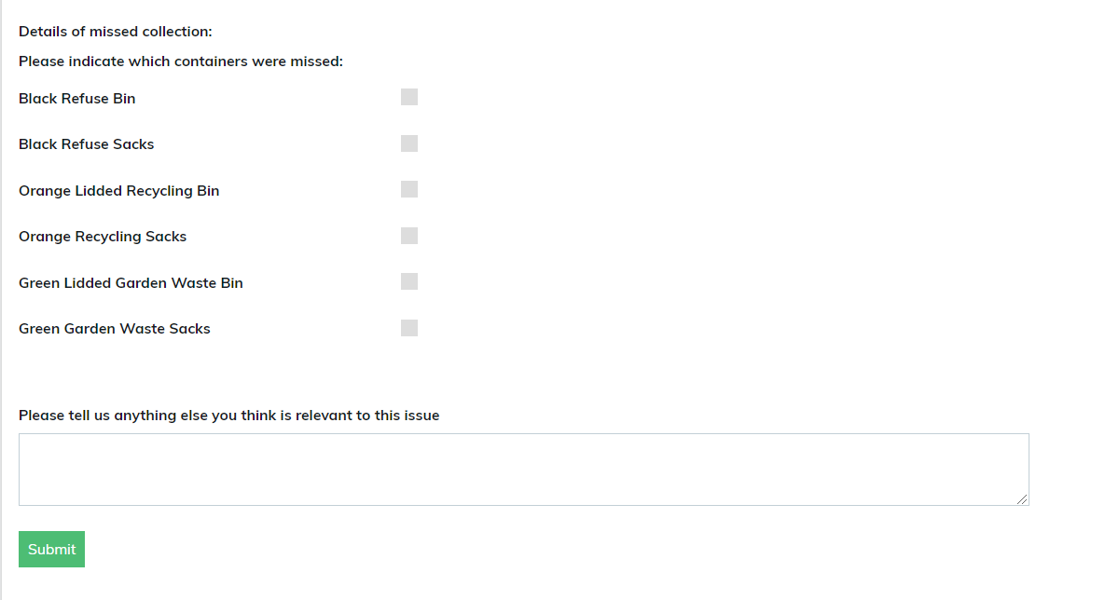Mark Green Lidded Garden Waste Bin checkbox
1119x600 pixels.
tap(409, 281)
